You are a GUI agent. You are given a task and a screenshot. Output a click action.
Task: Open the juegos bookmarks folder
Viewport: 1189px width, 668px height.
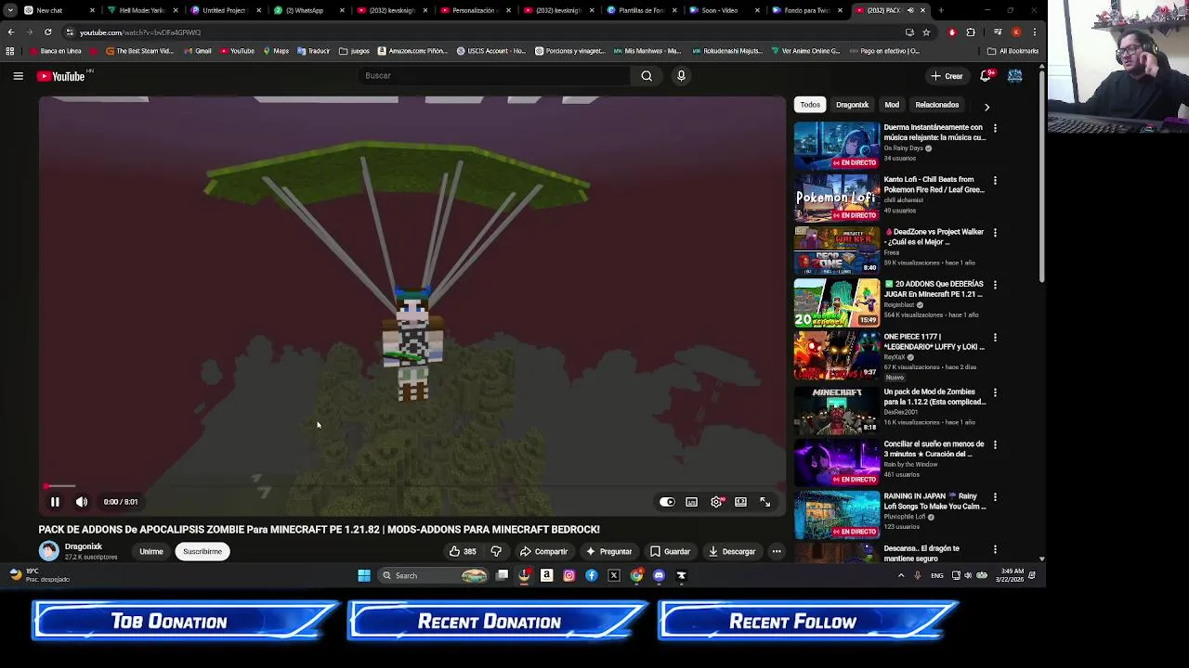point(354,51)
